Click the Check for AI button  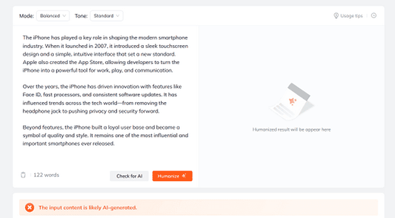click(129, 176)
